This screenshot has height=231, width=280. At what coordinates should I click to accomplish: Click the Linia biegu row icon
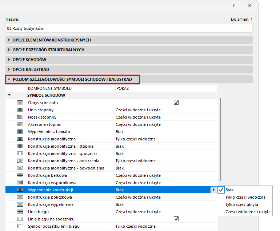click(x=20, y=212)
